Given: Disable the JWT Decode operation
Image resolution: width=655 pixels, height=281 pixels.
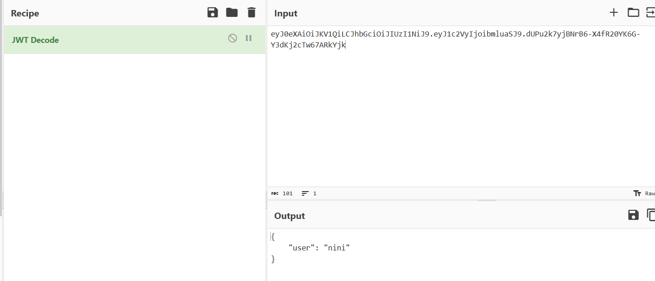Looking at the screenshot, I should click(x=232, y=38).
